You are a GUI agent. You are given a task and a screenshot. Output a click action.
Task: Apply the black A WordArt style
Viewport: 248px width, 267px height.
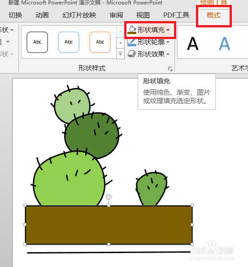point(193,44)
